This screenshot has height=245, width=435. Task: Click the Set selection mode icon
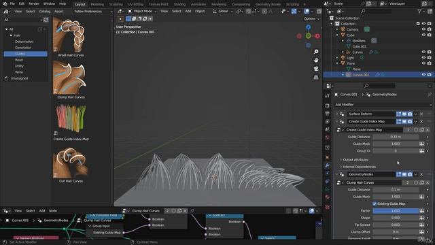click(x=128, y=19)
